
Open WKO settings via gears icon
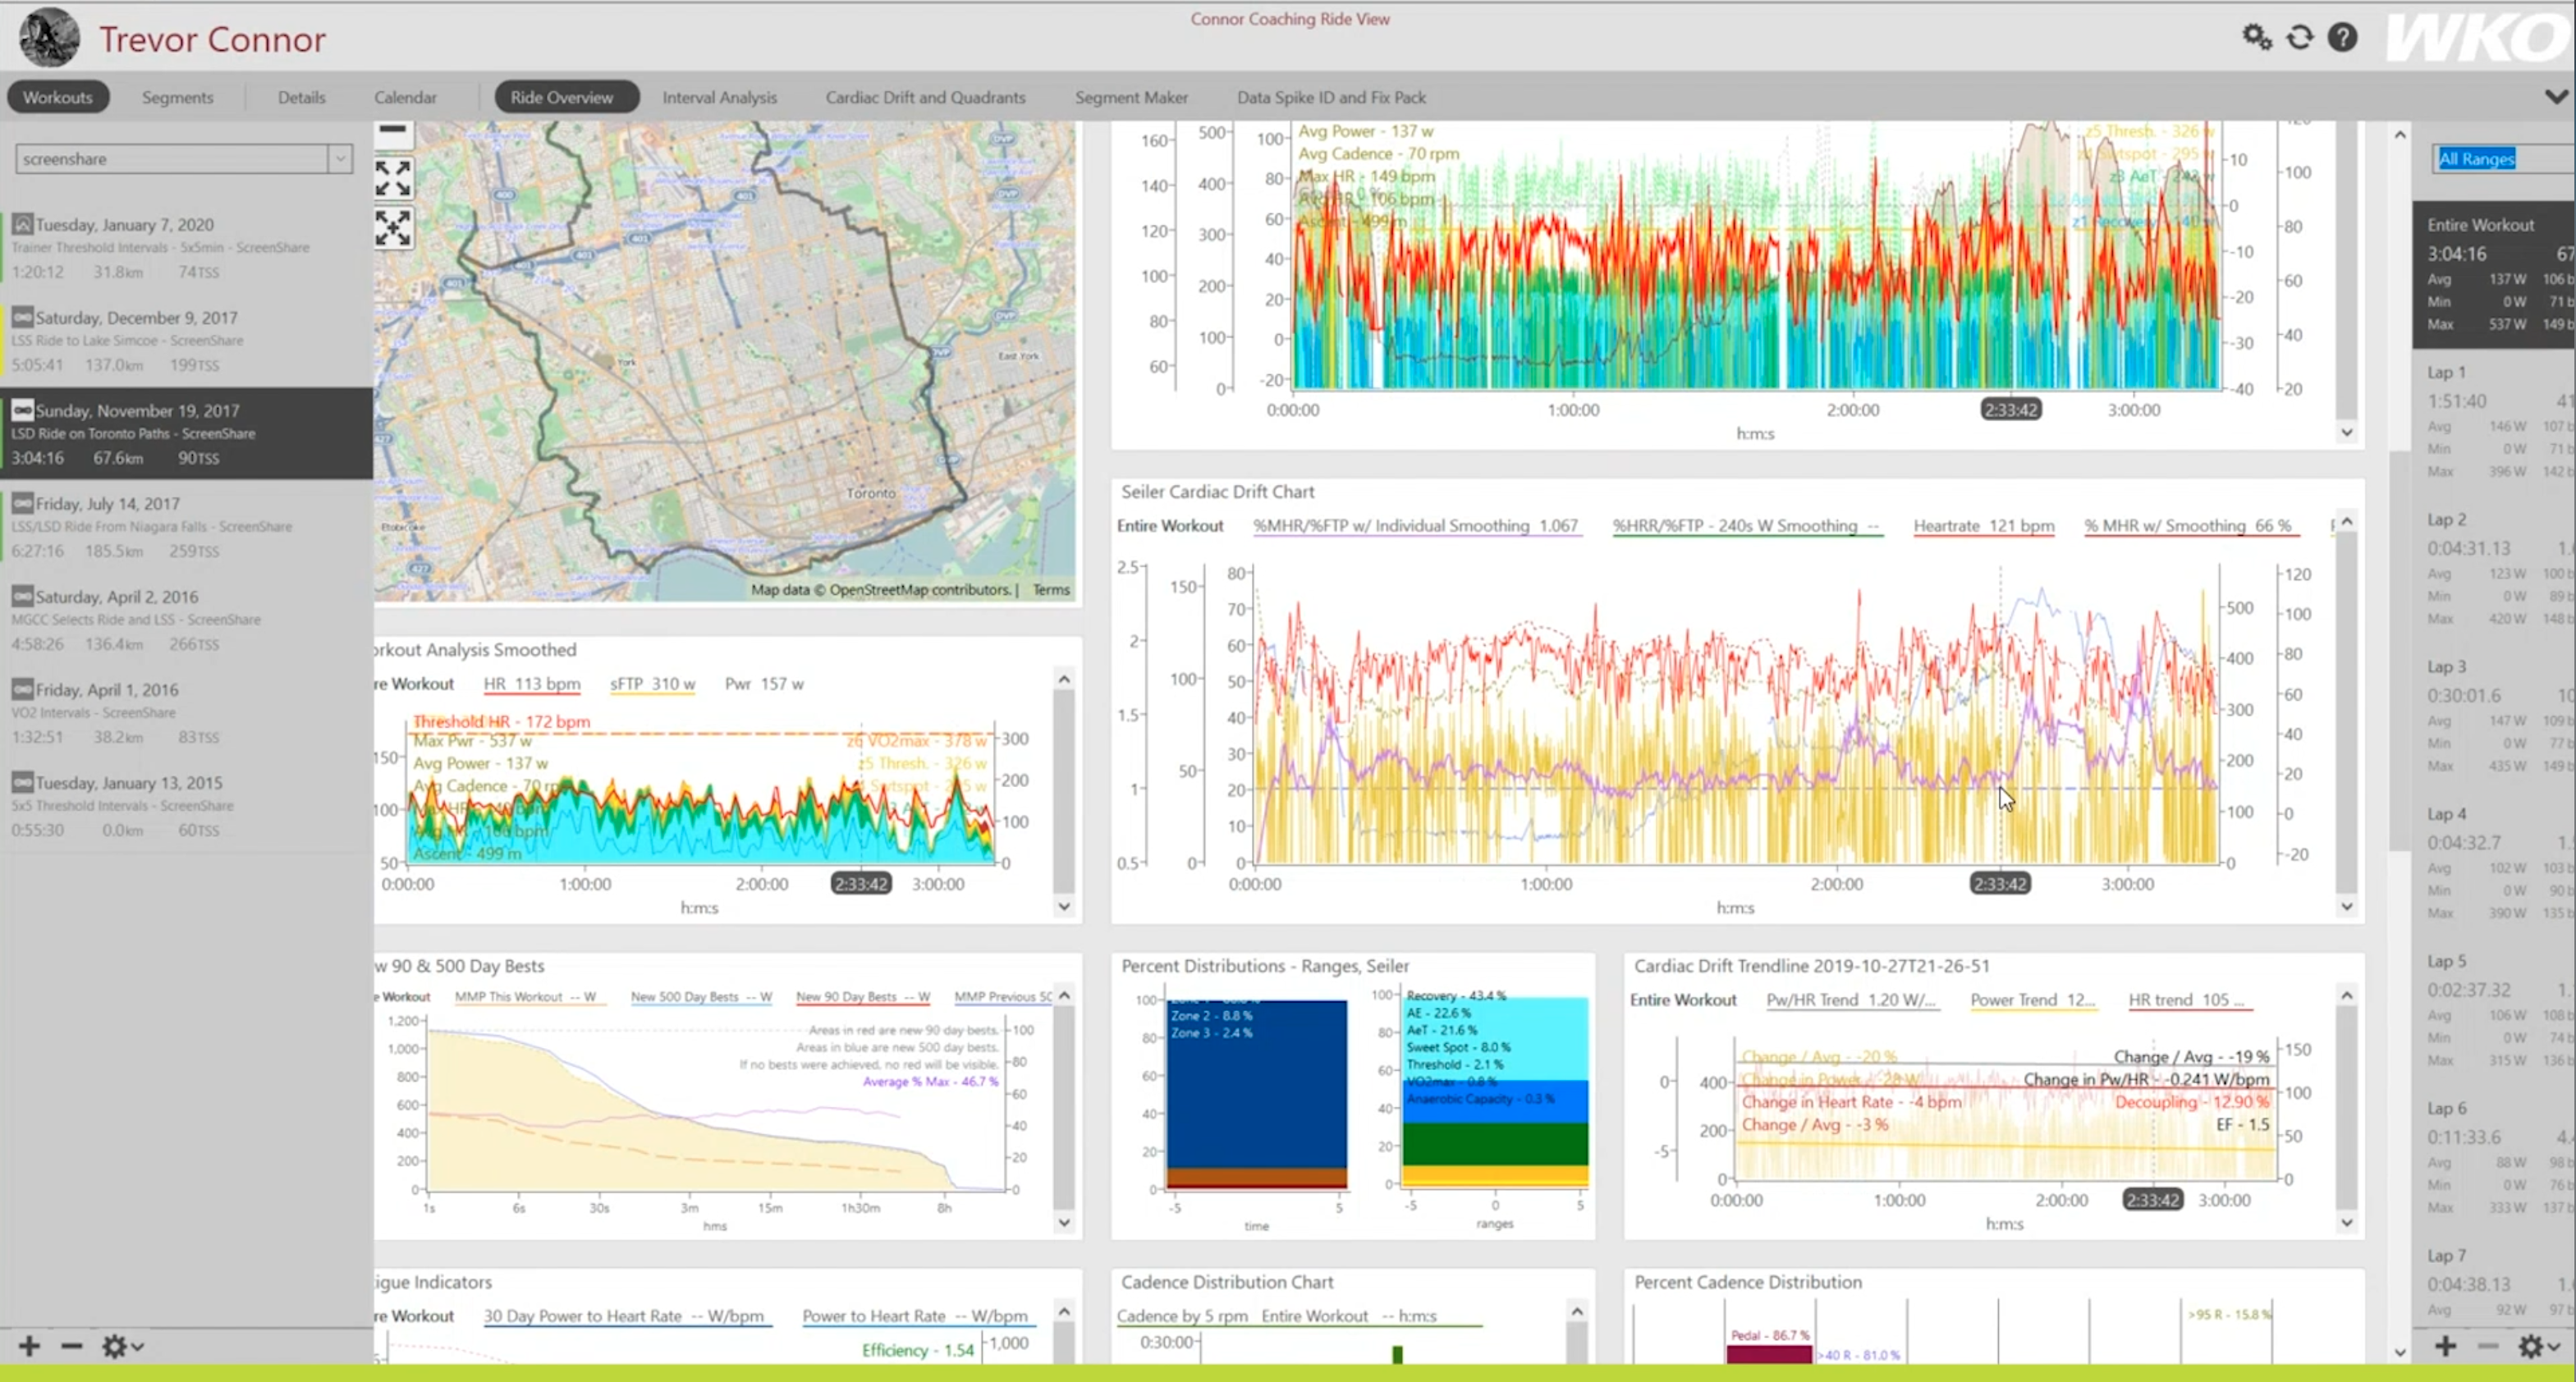click(2255, 36)
